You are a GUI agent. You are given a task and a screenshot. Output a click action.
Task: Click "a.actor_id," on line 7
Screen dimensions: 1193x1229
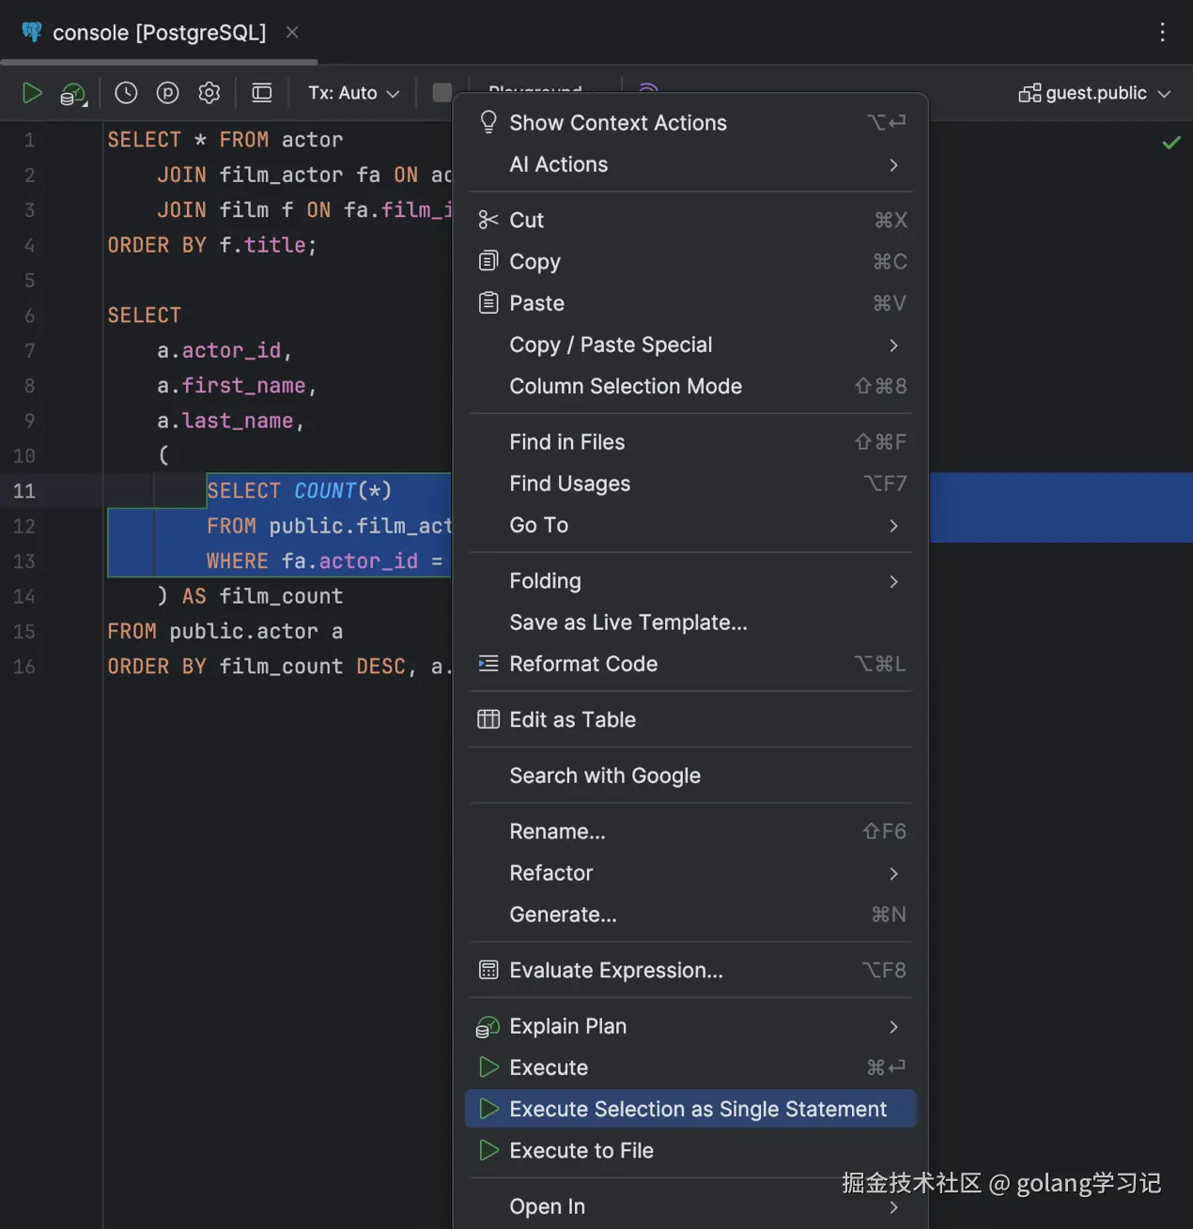pyautogui.click(x=225, y=350)
